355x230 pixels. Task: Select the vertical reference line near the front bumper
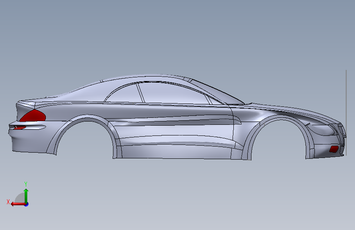(x=346, y=113)
